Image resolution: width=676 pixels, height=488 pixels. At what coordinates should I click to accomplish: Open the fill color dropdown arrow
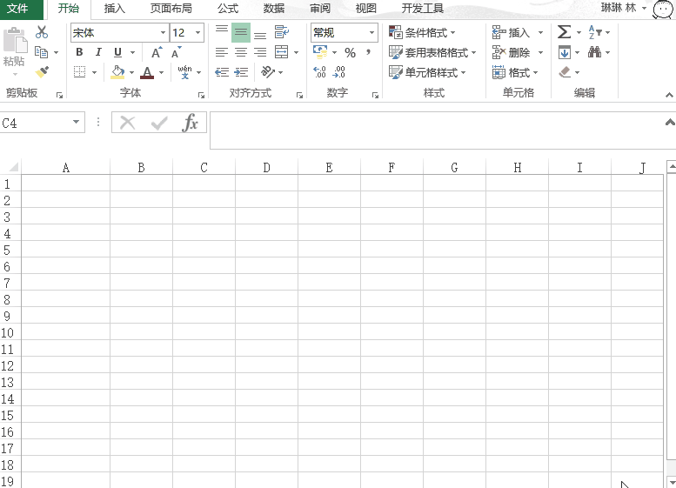tap(132, 72)
